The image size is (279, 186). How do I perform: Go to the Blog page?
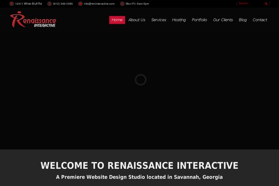point(243,20)
